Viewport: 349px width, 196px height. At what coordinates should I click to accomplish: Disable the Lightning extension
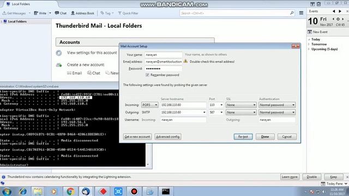coord(311,177)
